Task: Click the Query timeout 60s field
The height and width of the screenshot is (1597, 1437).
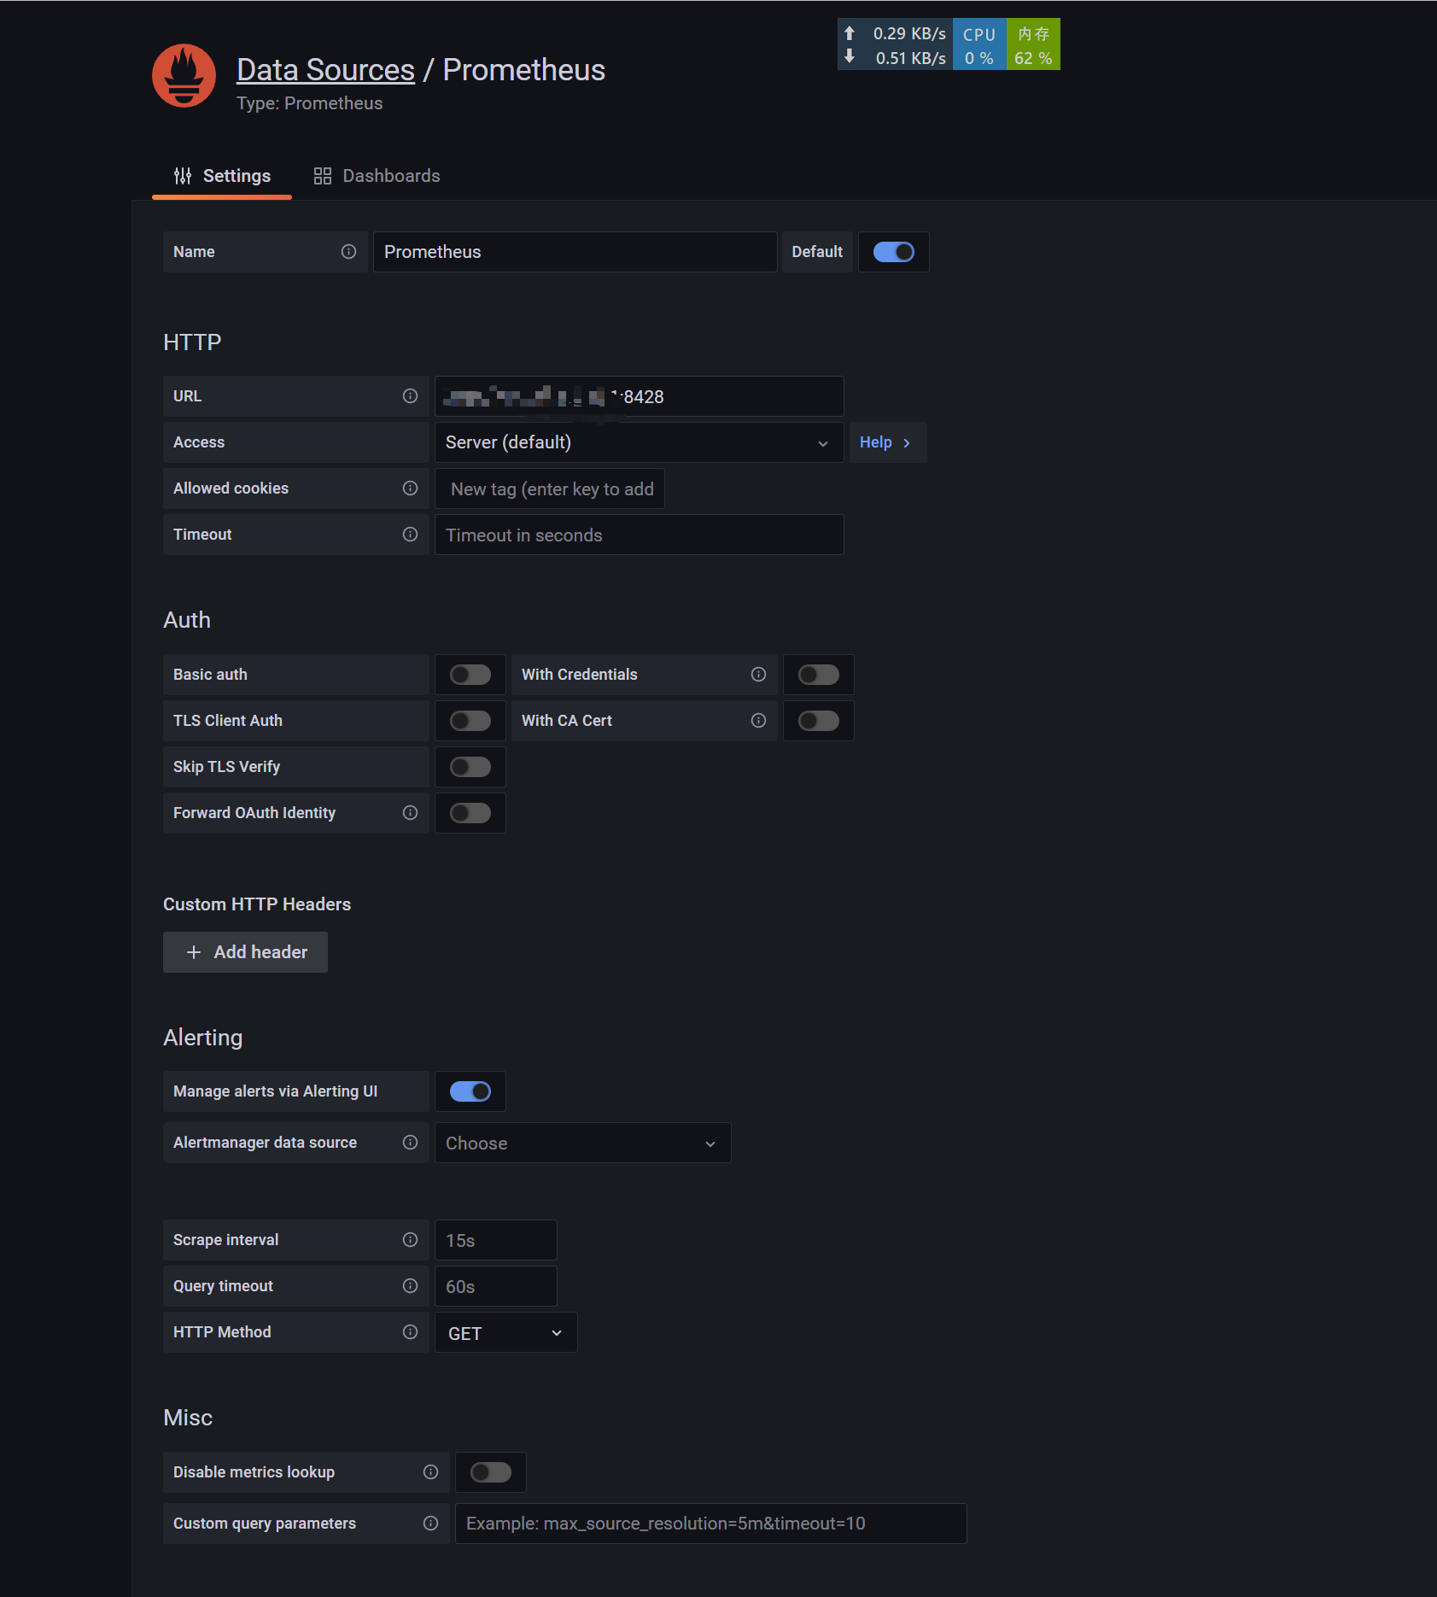Action: (x=496, y=1286)
